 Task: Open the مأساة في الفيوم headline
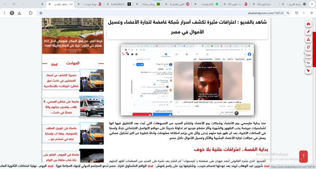(x=61, y=157)
